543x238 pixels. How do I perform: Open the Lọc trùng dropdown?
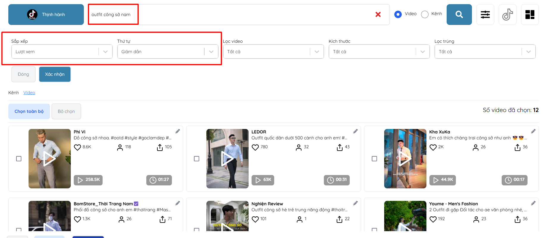(485, 52)
